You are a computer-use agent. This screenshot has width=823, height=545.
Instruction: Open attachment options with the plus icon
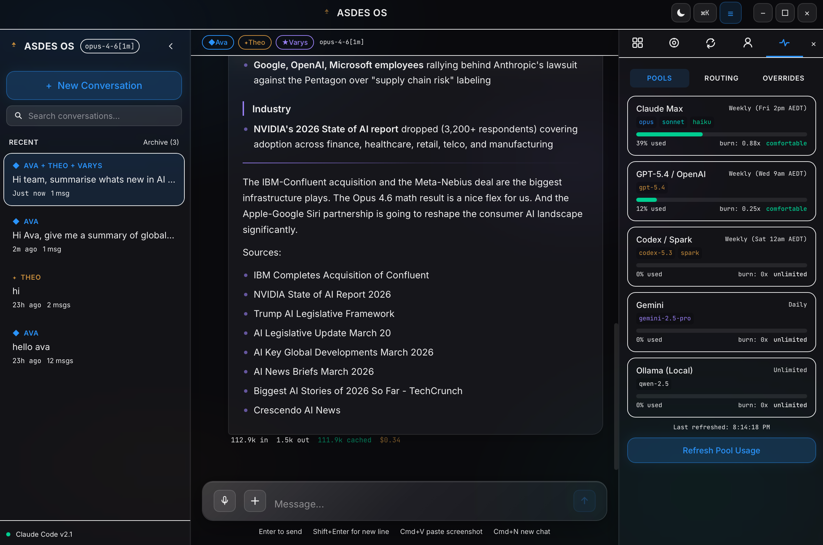tap(254, 501)
